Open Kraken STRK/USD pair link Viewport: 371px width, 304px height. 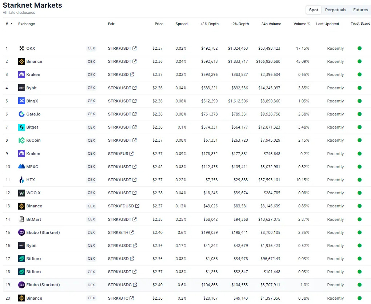point(118,75)
